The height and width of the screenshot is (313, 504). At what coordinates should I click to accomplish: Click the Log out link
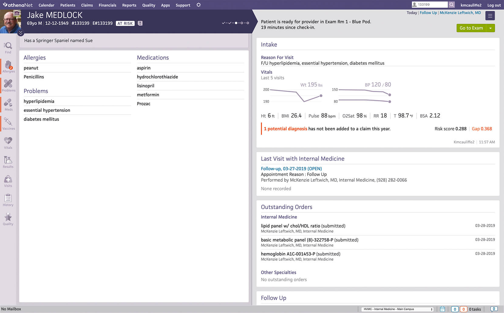(494, 5)
